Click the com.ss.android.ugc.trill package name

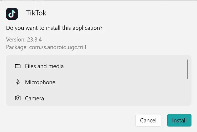[x=58, y=47]
